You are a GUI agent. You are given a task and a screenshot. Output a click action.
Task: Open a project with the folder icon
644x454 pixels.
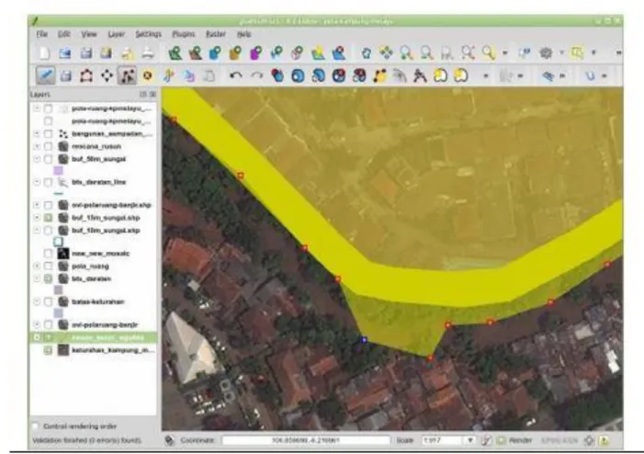65,53
